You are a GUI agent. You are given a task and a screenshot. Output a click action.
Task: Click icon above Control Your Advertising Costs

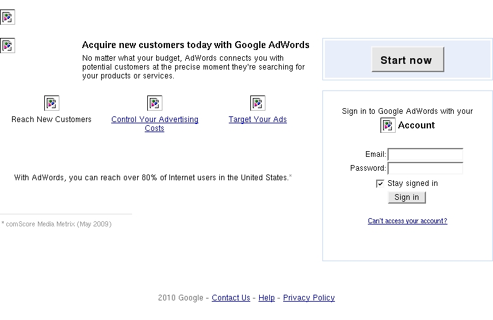point(155,103)
